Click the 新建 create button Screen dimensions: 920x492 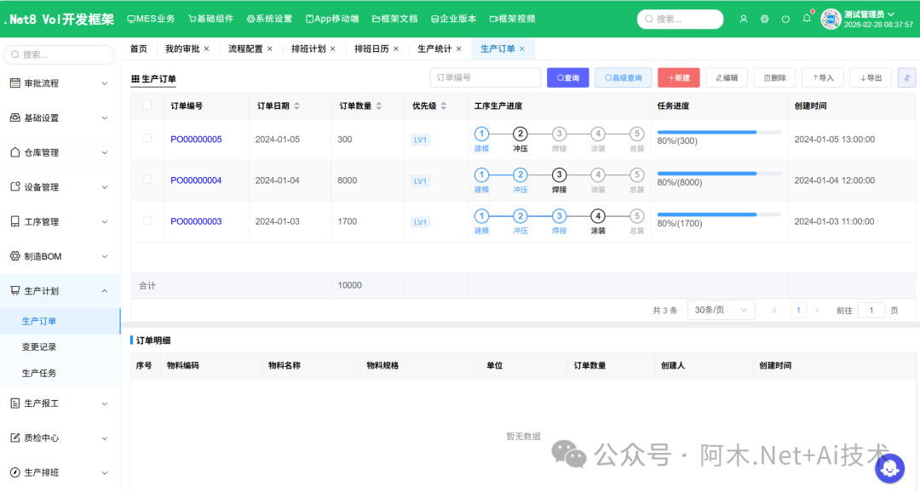click(x=678, y=77)
